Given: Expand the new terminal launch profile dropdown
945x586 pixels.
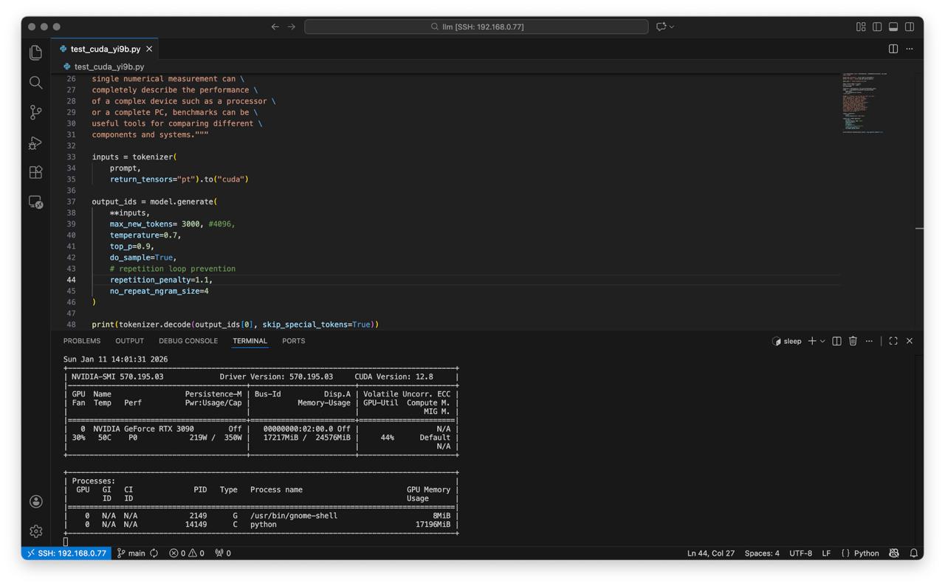Looking at the screenshot, I should 822,341.
